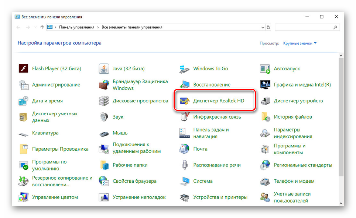
Task: Click the Control Panel icon in the title bar
Action: [x=17, y=17]
